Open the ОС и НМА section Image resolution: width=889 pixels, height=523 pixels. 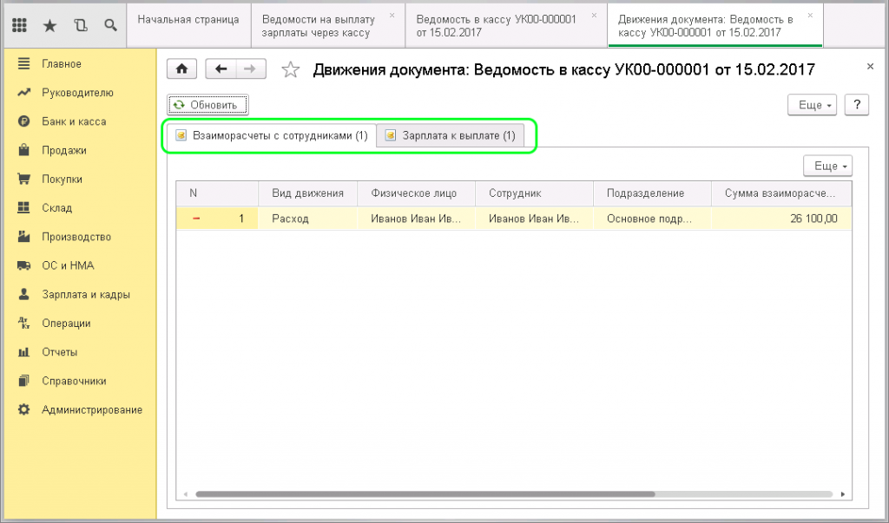coord(68,265)
